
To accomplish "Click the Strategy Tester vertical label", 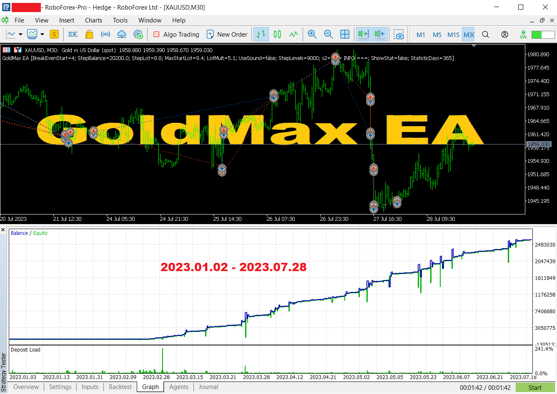I will tap(3, 373).
